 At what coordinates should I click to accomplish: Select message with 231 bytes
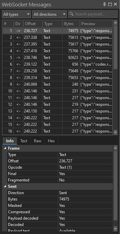(x=58, y=91)
